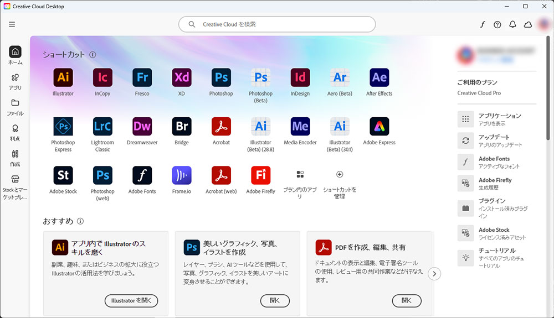
Task: Show next recommended cards with right arrow
Action: (435, 274)
